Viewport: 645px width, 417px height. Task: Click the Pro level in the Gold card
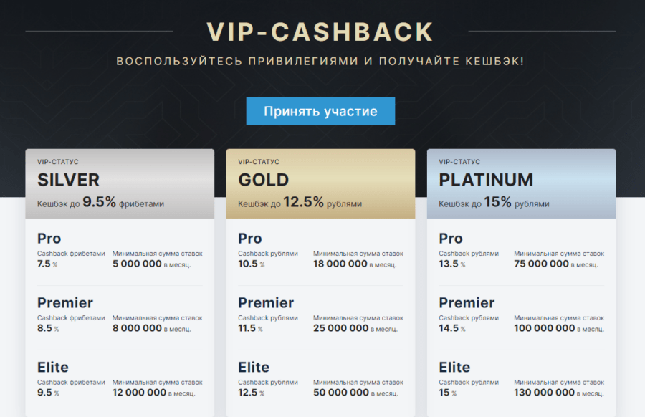pos(250,239)
